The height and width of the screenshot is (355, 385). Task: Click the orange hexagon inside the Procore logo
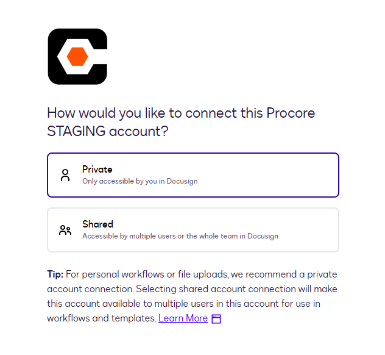coord(77,57)
